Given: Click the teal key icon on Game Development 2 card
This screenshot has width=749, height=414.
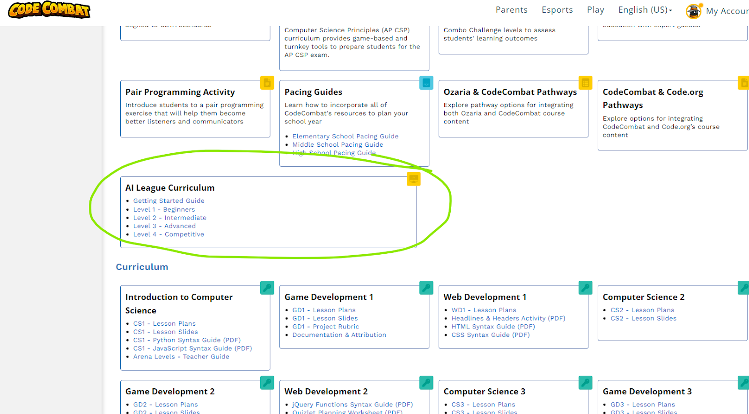Looking at the screenshot, I should [267, 383].
